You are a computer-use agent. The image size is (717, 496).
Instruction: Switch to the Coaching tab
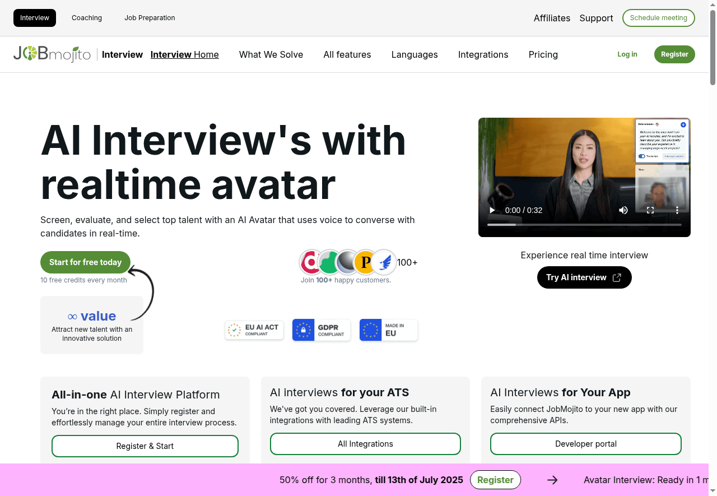point(87,18)
